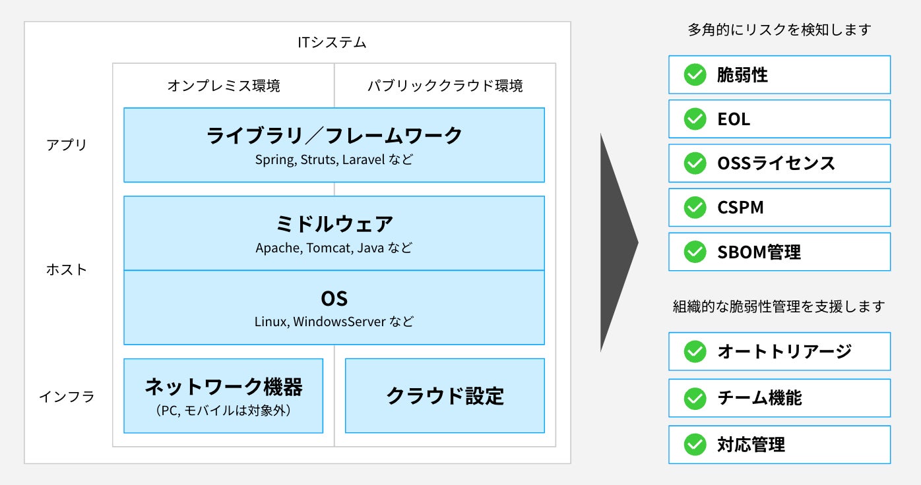Viewport: 921px width, 485px height.
Task: Click the クラウド設定 box
Action: click(x=445, y=395)
